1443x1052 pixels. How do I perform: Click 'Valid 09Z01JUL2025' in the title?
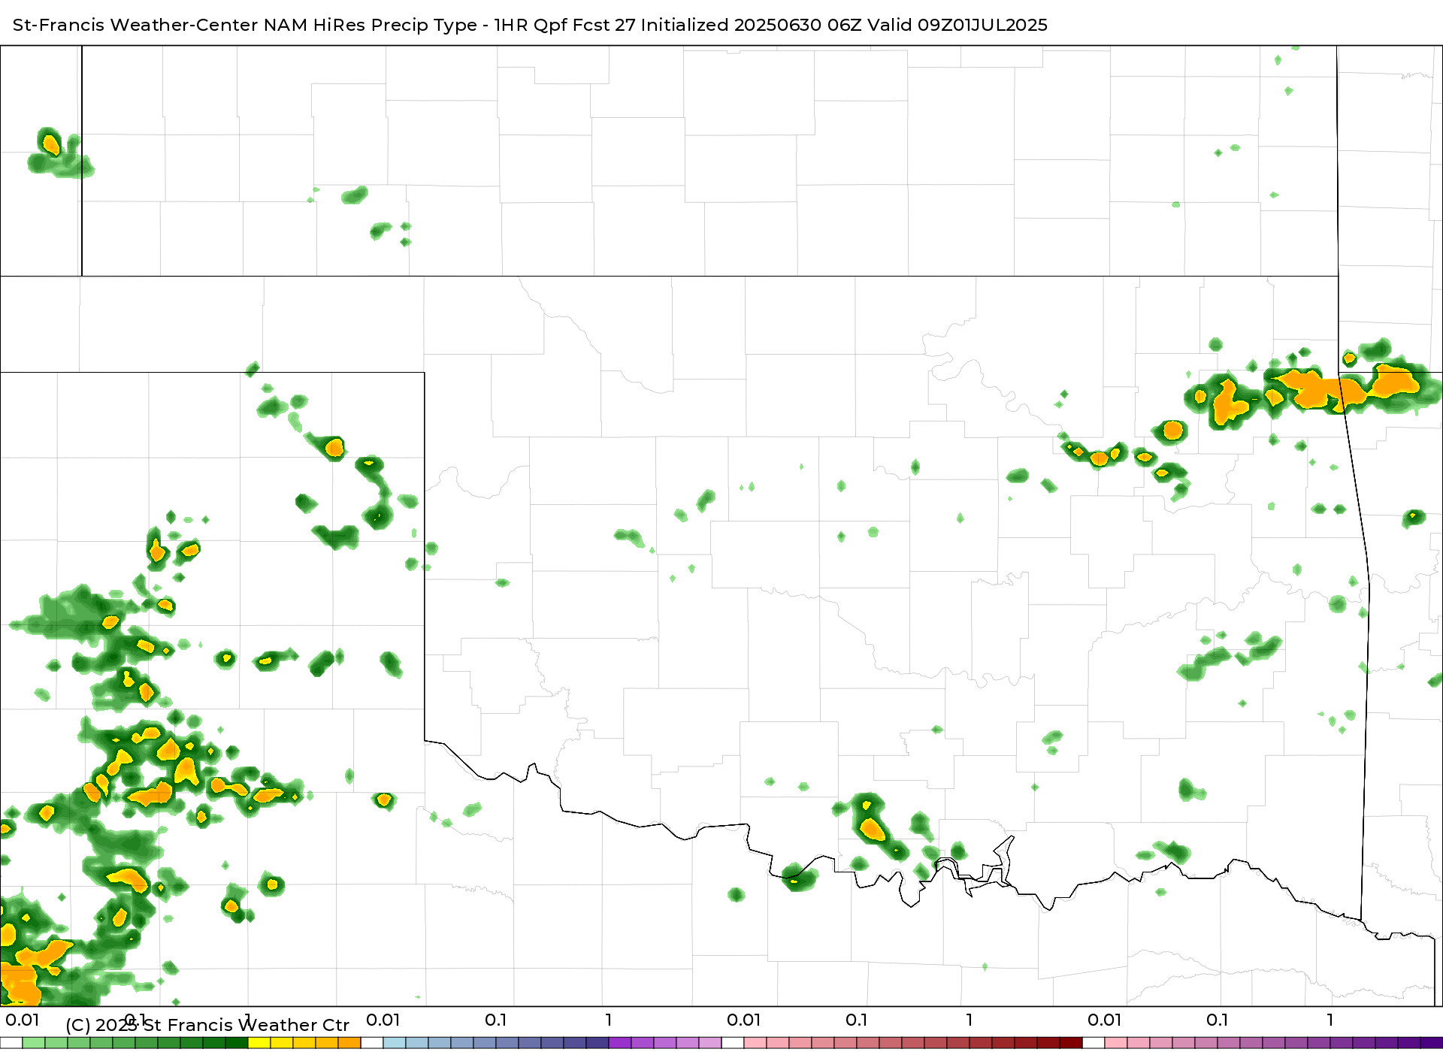point(957,25)
